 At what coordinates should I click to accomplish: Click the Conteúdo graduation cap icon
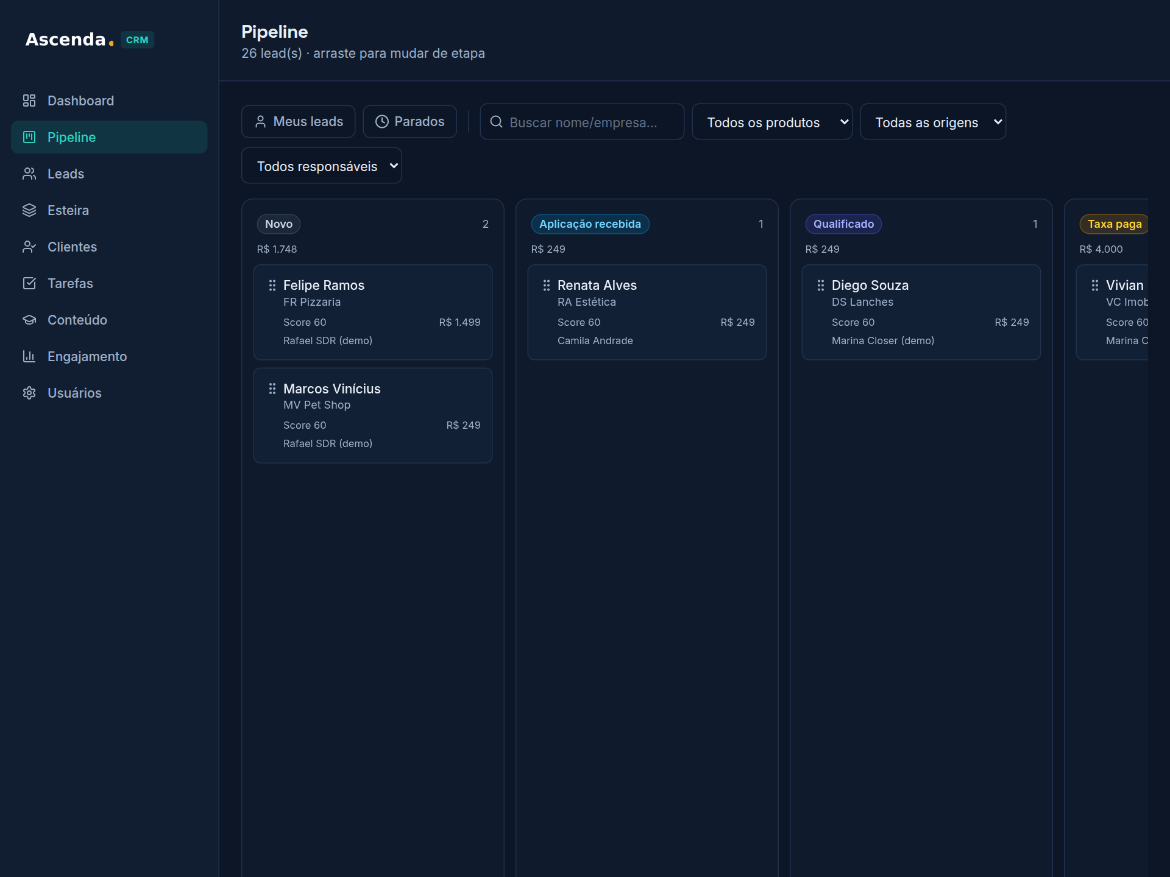coord(29,320)
